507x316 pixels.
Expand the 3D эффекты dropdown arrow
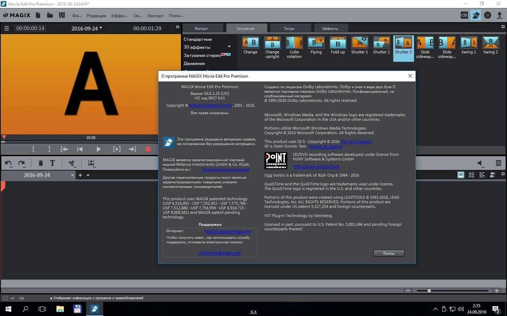tap(229, 47)
